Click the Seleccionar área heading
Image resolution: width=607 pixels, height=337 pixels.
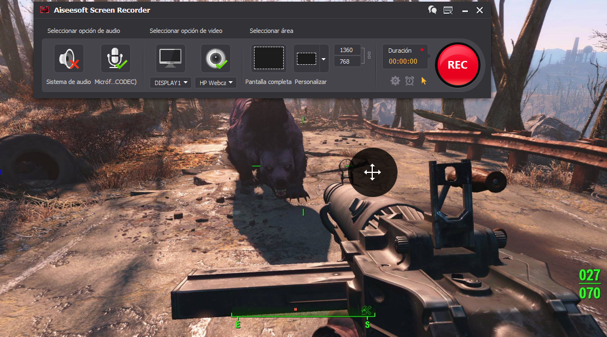point(272,31)
